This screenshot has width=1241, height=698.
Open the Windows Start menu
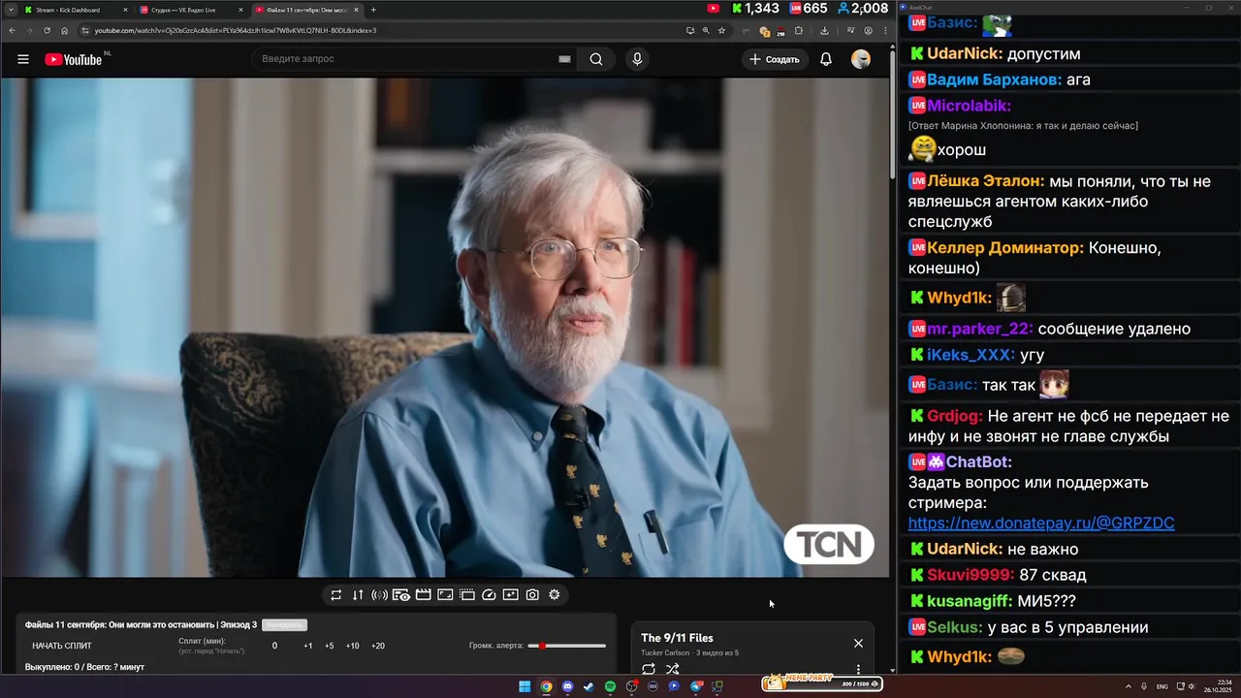525,686
